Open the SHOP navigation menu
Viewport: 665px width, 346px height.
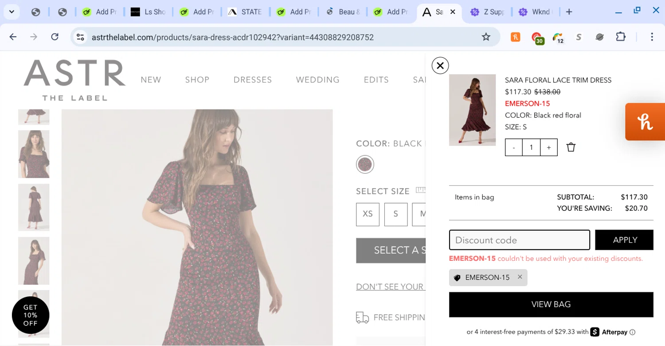pyautogui.click(x=197, y=80)
